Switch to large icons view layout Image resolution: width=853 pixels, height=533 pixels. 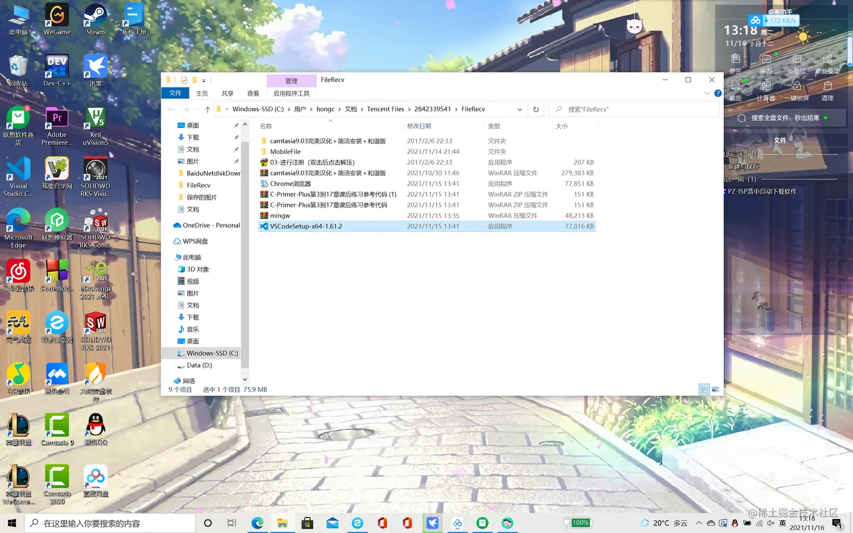[x=715, y=390]
